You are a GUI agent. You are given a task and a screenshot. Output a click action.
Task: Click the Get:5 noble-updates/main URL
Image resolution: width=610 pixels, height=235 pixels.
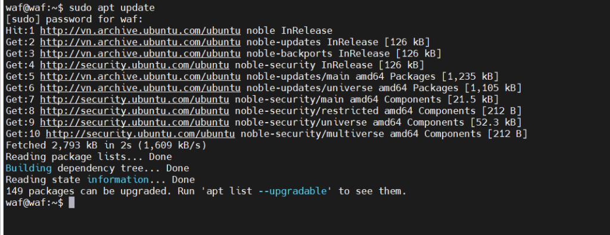(140, 77)
